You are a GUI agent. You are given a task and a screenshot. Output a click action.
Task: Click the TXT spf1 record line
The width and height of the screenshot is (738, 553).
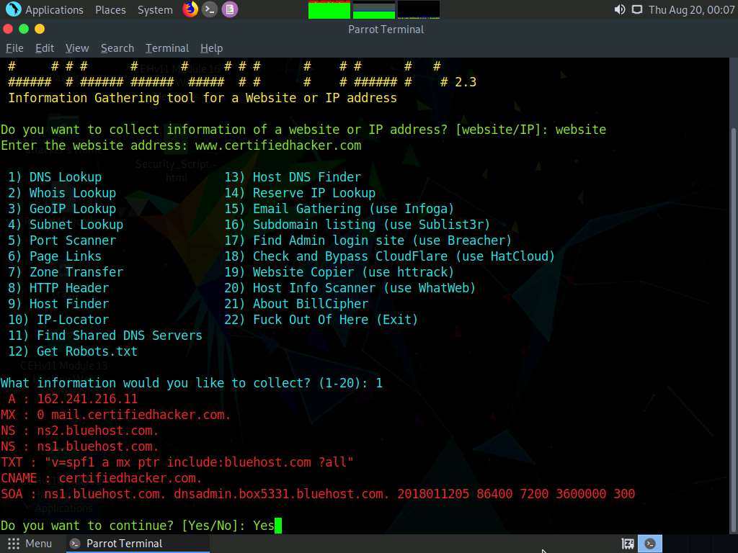coord(177,462)
